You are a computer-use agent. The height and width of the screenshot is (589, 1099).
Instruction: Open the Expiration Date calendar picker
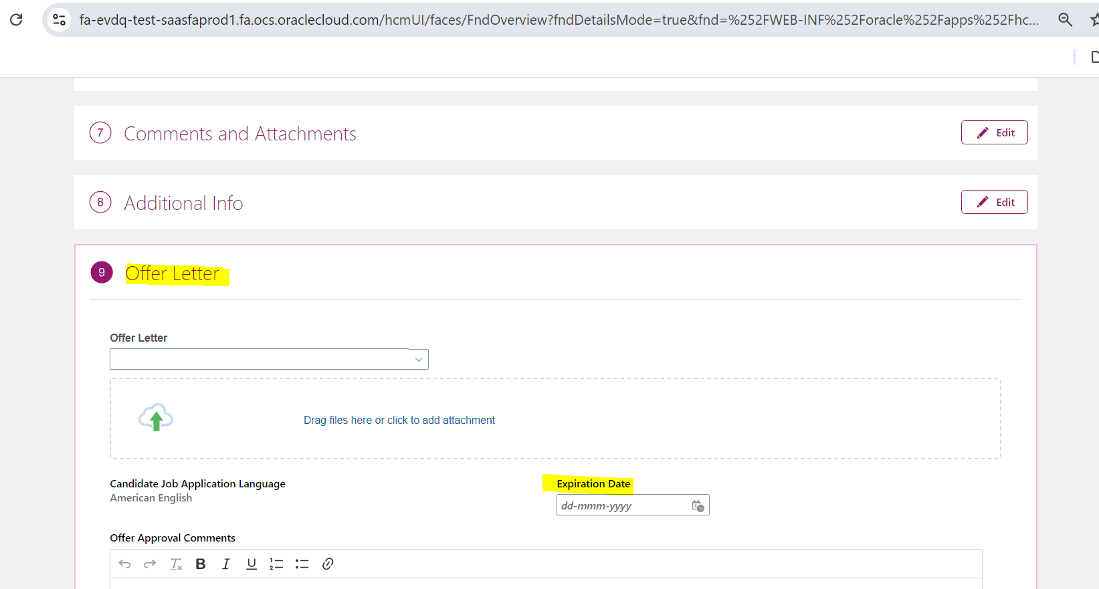(x=698, y=506)
